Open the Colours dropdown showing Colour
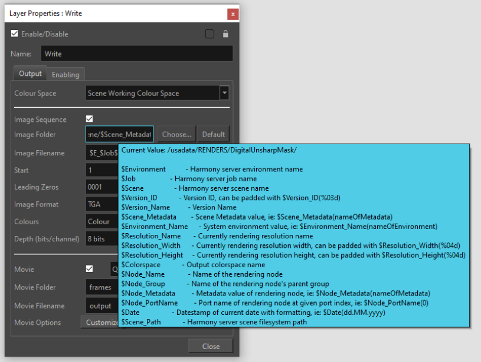 point(102,221)
